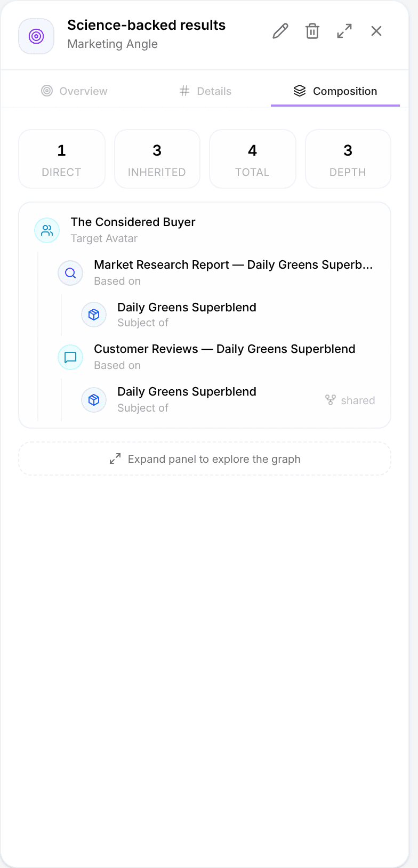Viewport: 418px width, 868px height.
Task: Click Expand panel to explore the graph
Action: pos(205,459)
